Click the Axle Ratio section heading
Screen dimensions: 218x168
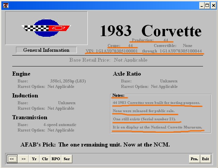point(127,74)
